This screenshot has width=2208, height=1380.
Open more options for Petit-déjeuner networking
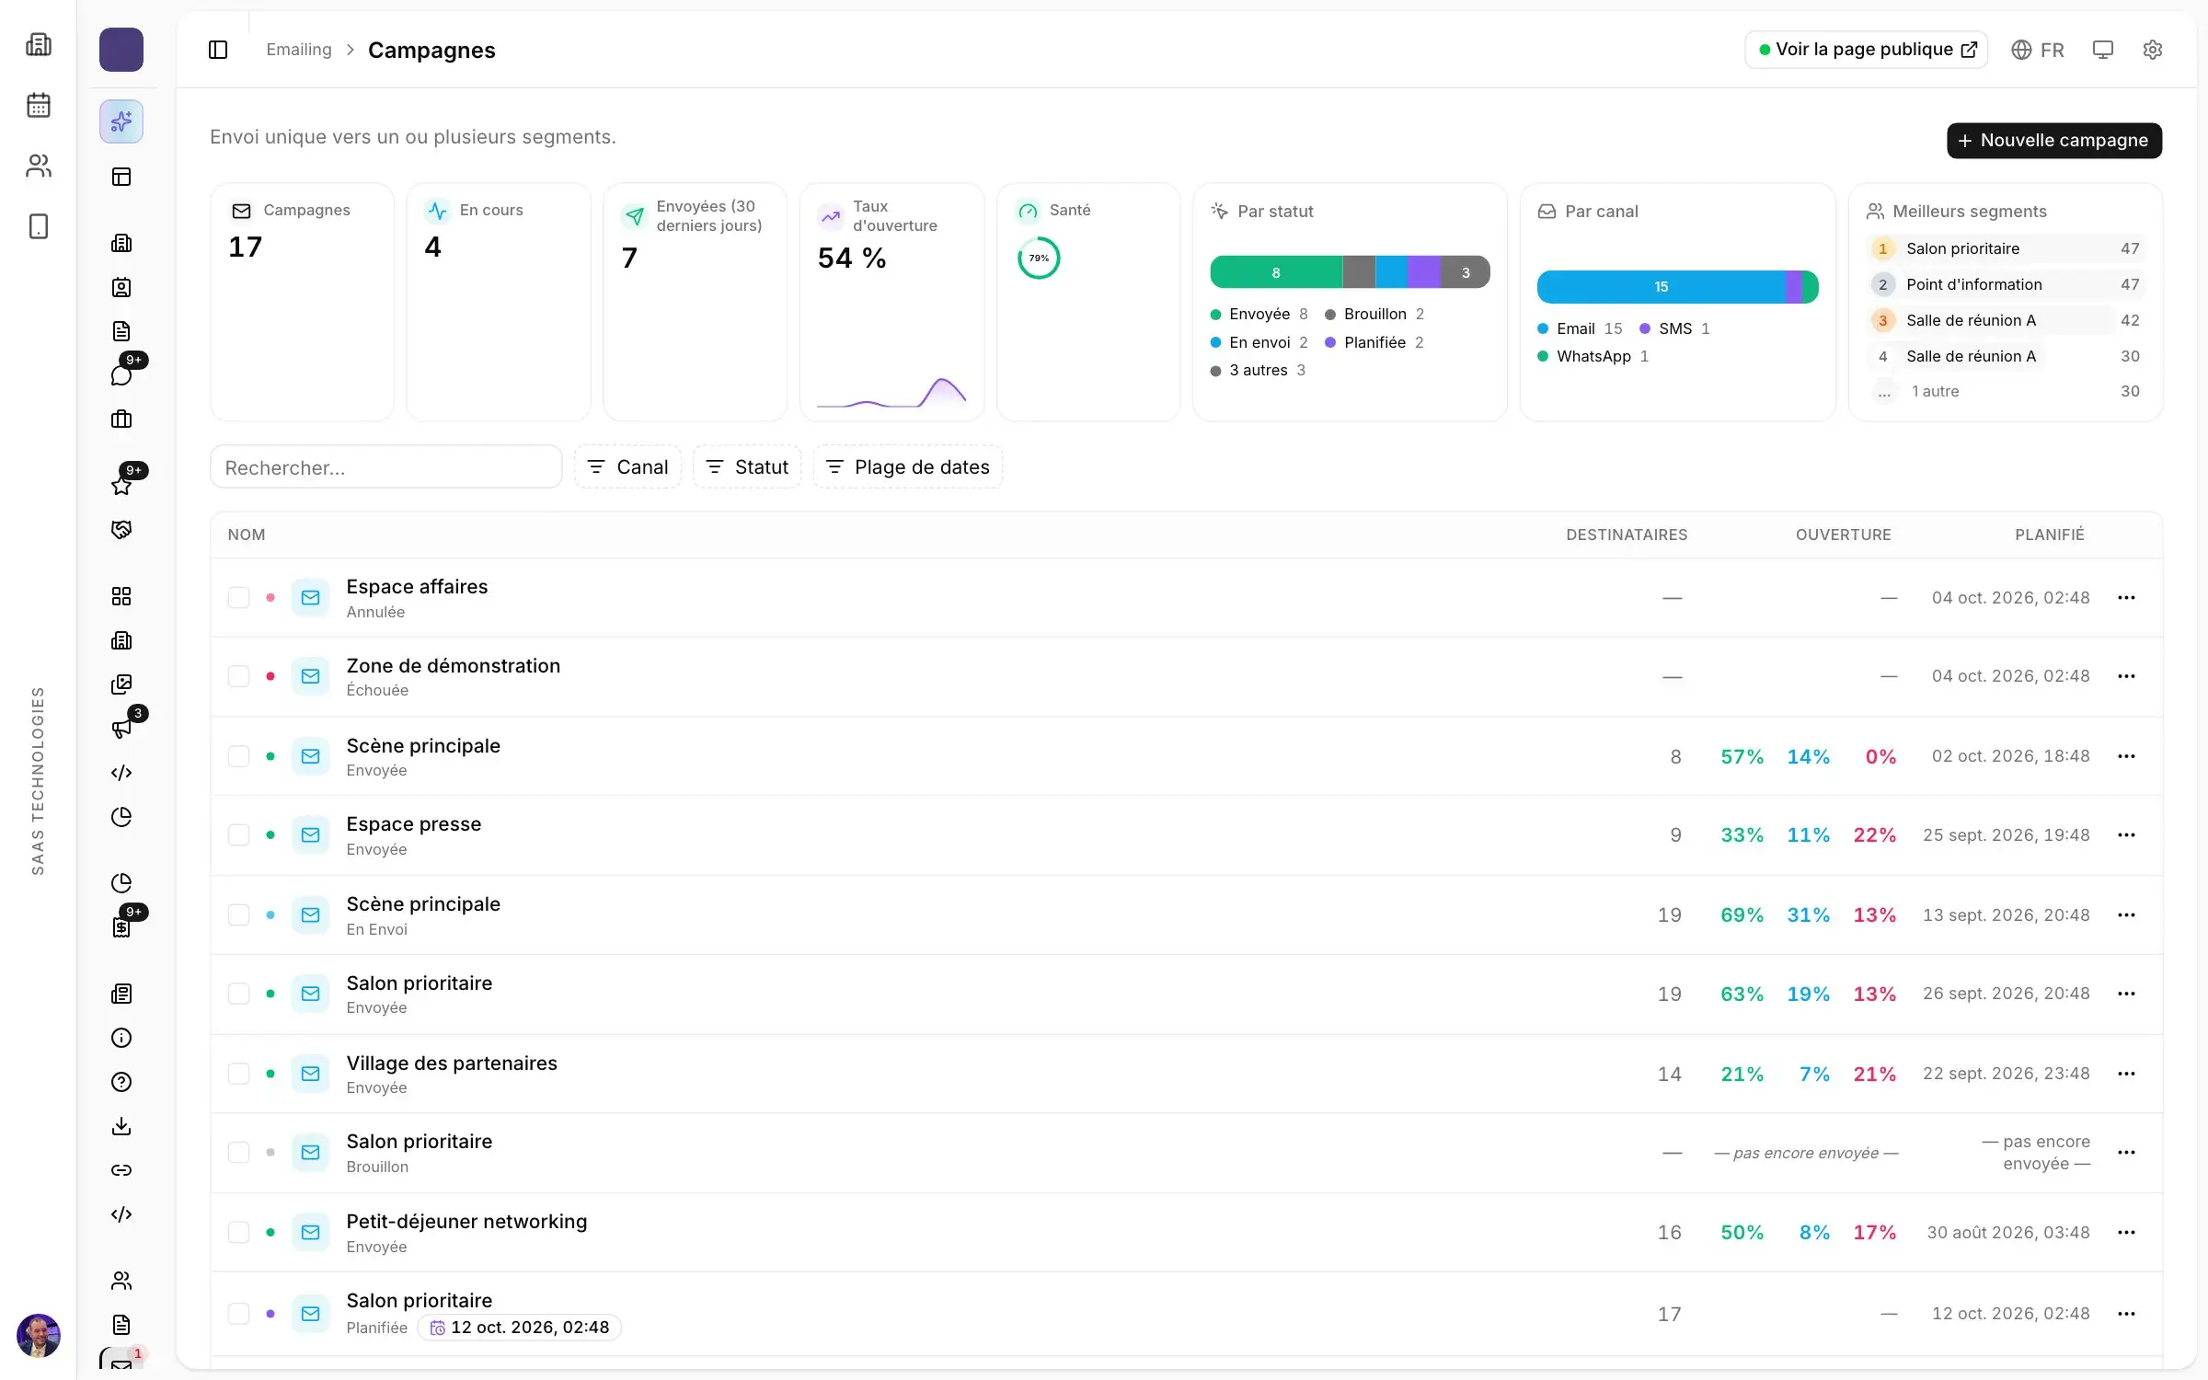pos(2126,1233)
